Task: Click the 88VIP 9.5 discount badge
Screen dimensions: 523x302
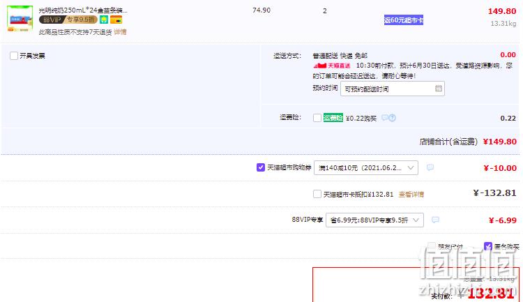Action: [x=68, y=20]
